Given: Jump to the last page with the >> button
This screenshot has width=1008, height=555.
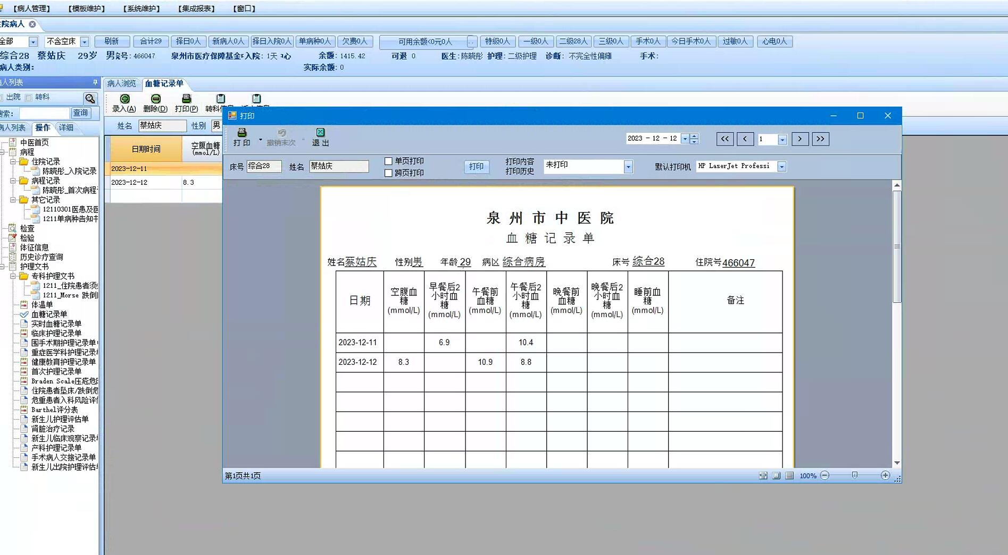Looking at the screenshot, I should pos(821,139).
